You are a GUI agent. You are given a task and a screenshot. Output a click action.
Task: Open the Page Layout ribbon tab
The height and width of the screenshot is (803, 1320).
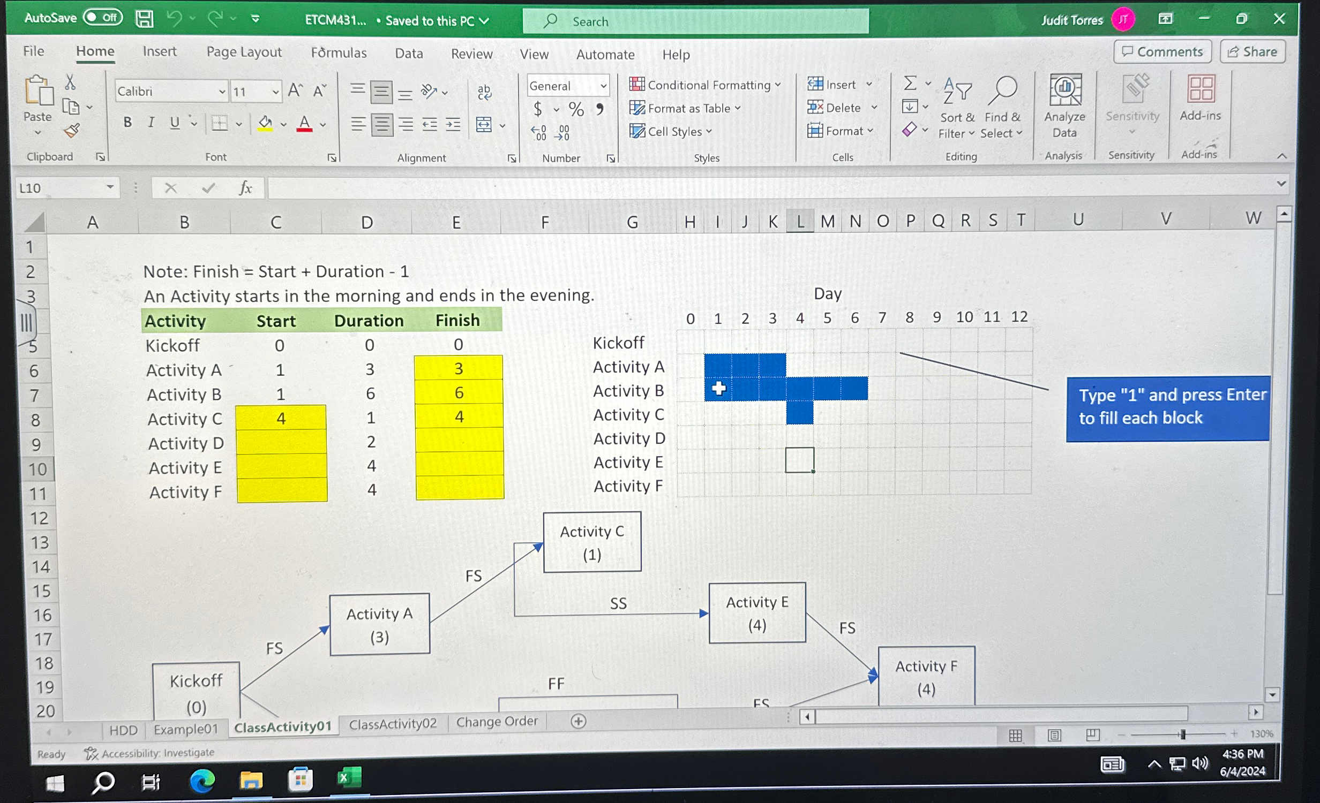click(x=244, y=52)
